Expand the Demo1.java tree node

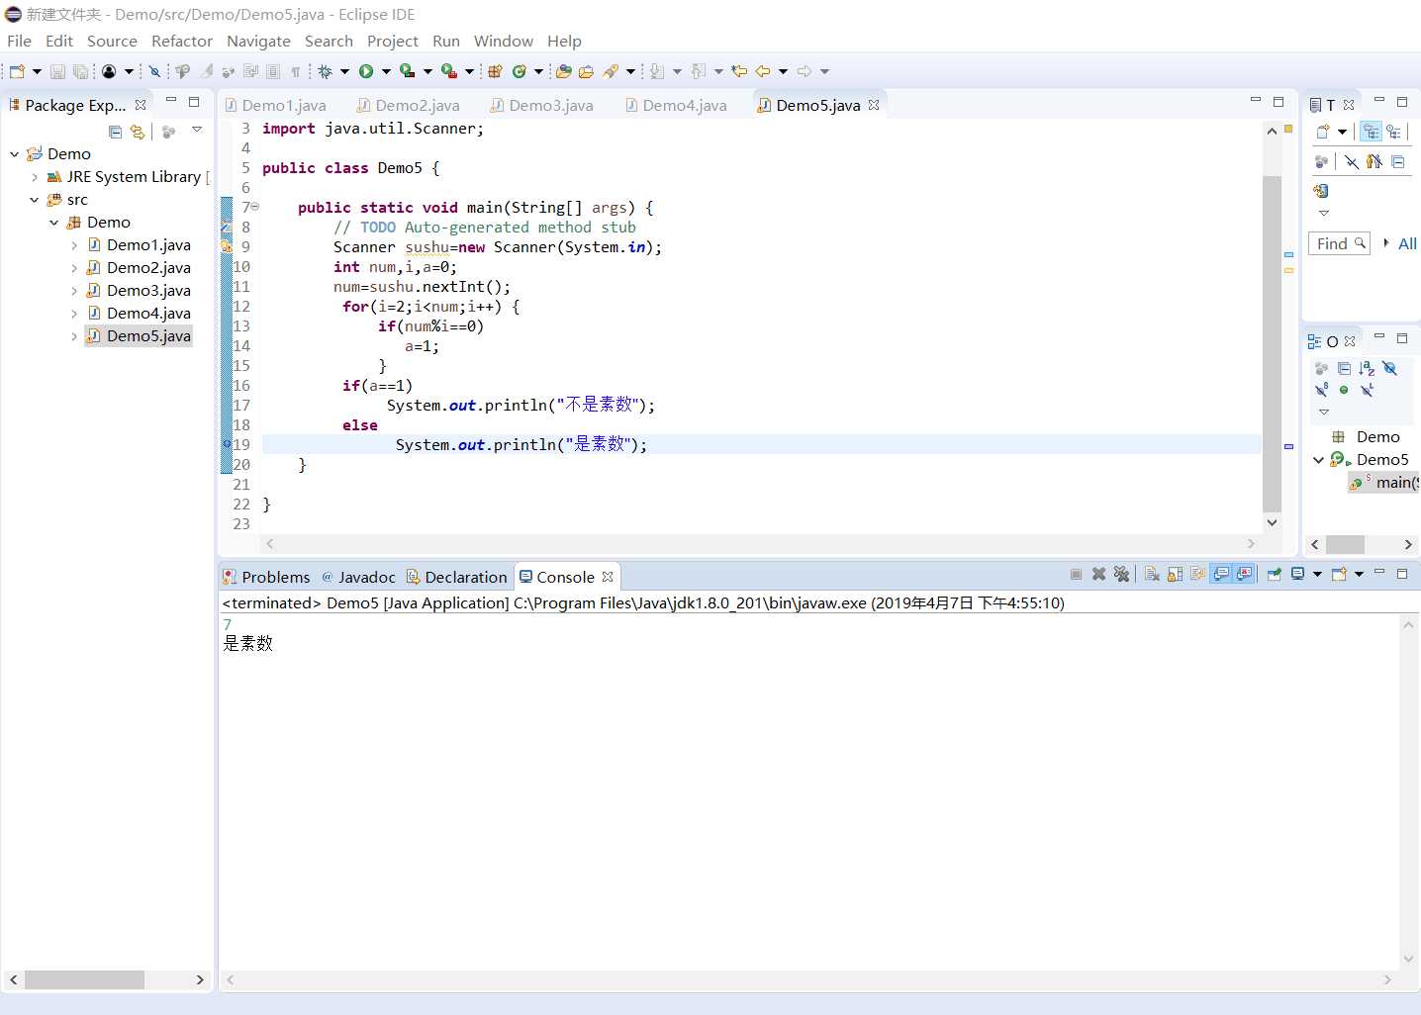[x=74, y=245]
